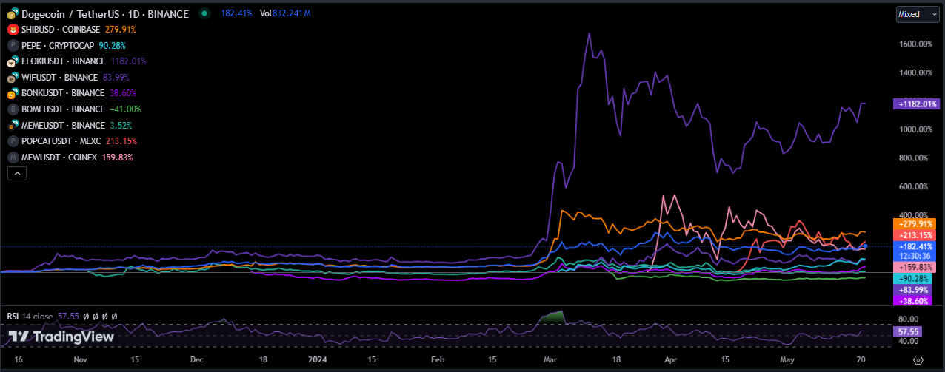The width and height of the screenshot is (945, 372).
Task: Click the WIFUSDT dog symbol icon
Action: tap(13, 78)
